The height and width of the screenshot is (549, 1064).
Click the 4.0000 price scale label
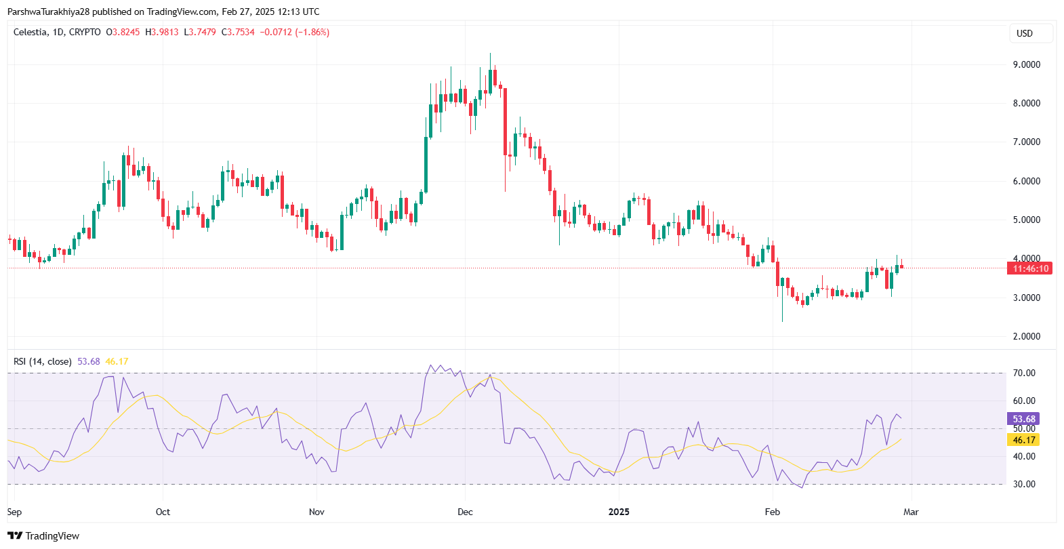click(1027, 258)
